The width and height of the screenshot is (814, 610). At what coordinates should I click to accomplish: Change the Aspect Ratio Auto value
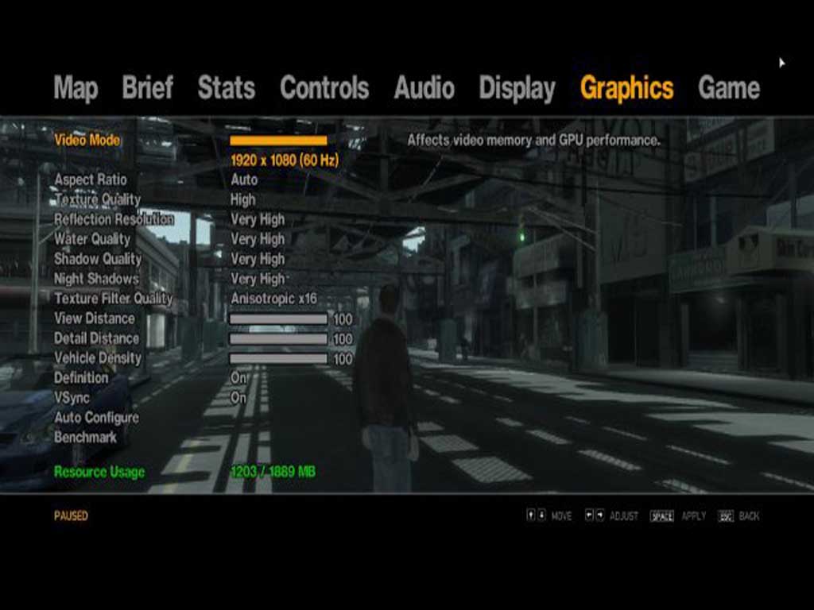click(x=244, y=180)
